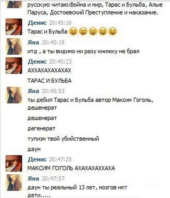170x198 pixels.
Task: Open Денис avatar at 20:47:25 message
Action: (x=14, y=163)
